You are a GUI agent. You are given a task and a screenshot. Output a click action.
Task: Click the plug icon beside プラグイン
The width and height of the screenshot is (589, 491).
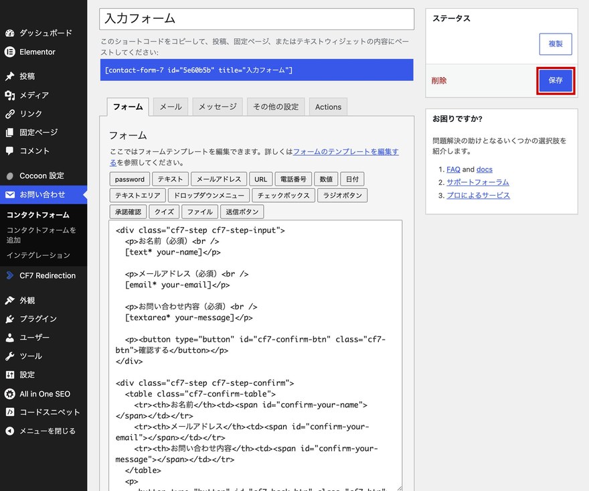pyautogui.click(x=10, y=319)
